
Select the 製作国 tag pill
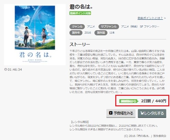point(101,33)
